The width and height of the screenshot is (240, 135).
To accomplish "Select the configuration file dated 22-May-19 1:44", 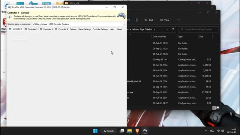I will (169, 60).
